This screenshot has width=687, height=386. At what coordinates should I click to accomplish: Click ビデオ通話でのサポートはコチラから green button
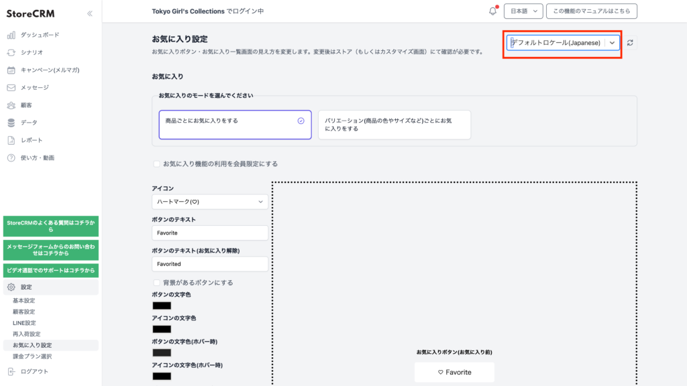coord(50,270)
